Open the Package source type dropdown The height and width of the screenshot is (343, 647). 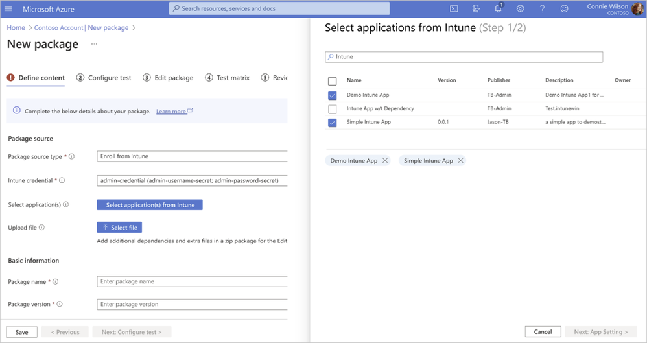tap(192, 156)
